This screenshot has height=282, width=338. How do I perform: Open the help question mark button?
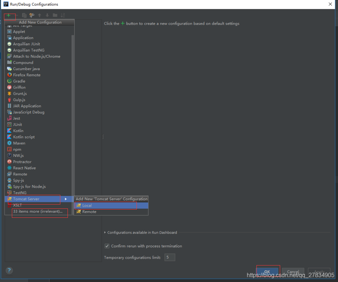(9, 271)
